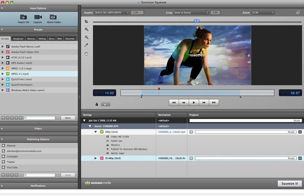Click Apply in the Presets panel
304x196 pixels.
point(68,118)
